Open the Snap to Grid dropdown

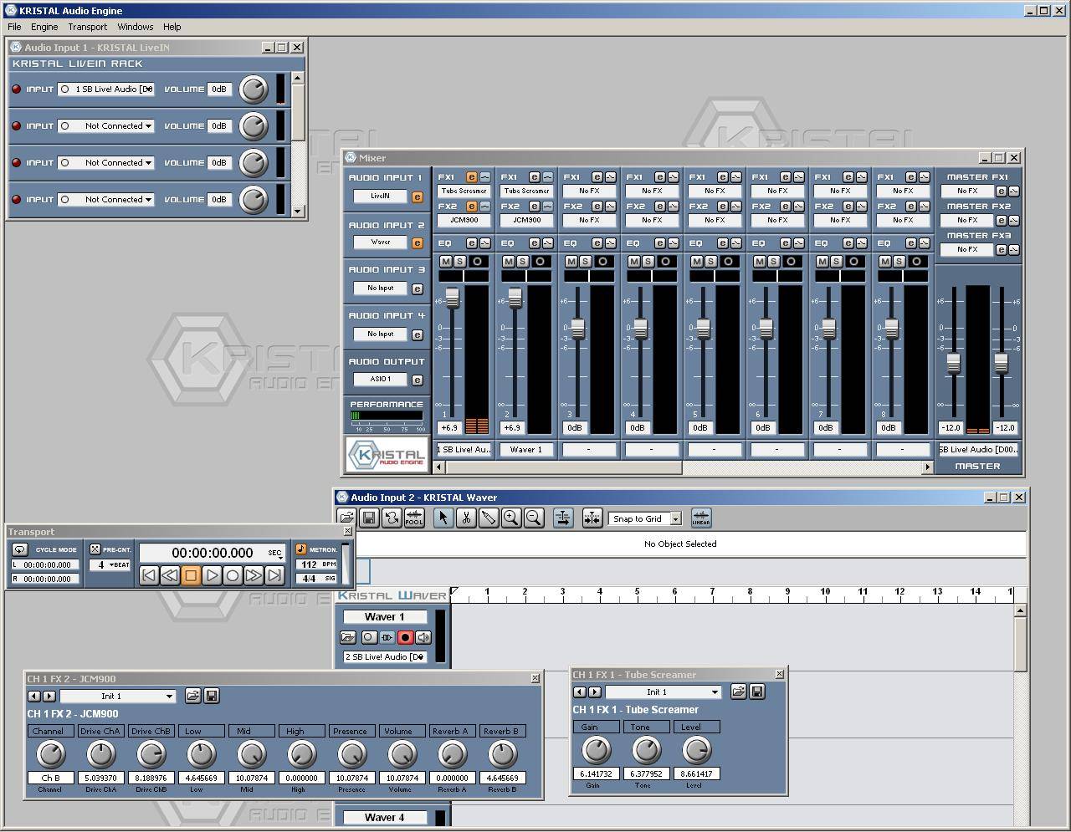pyautogui.click(x=645, y=518)
